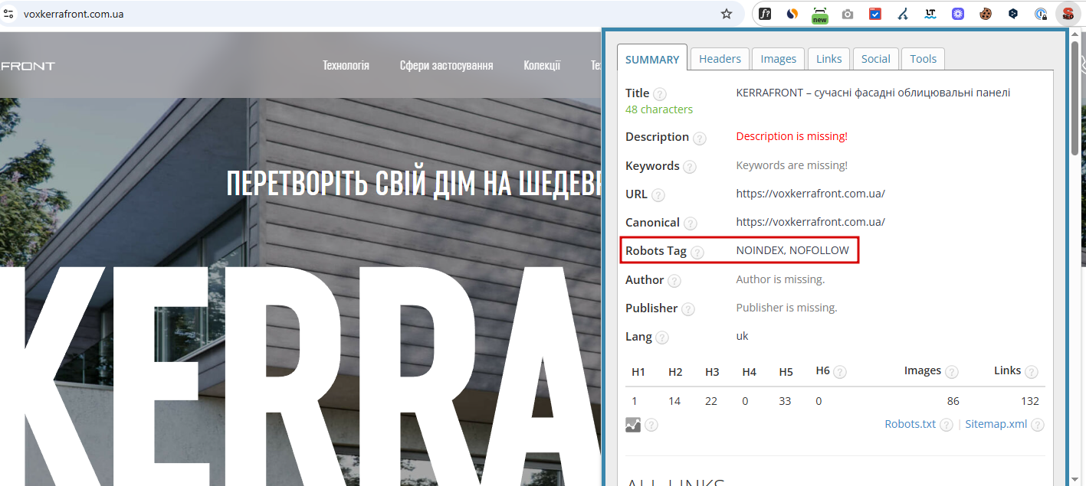Click 'NOINDEX, NOFOLLOW' robots tag value
This screenshot has width=1086, height=486.
[x=792, y=250]
